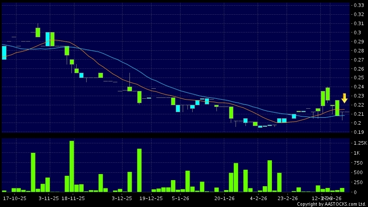The image size is (368, 207).
Task: Select the 0.25 price level label
Action: [x=358, y=78]
